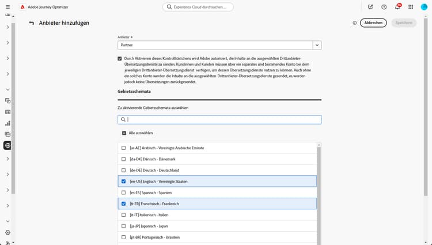Open the hamburger navigation menu

tap(7, 7)
